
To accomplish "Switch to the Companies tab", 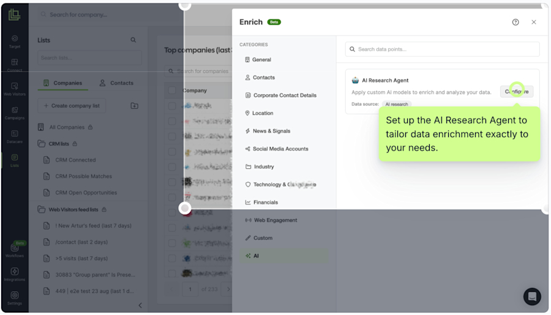I will coord(62,83).
